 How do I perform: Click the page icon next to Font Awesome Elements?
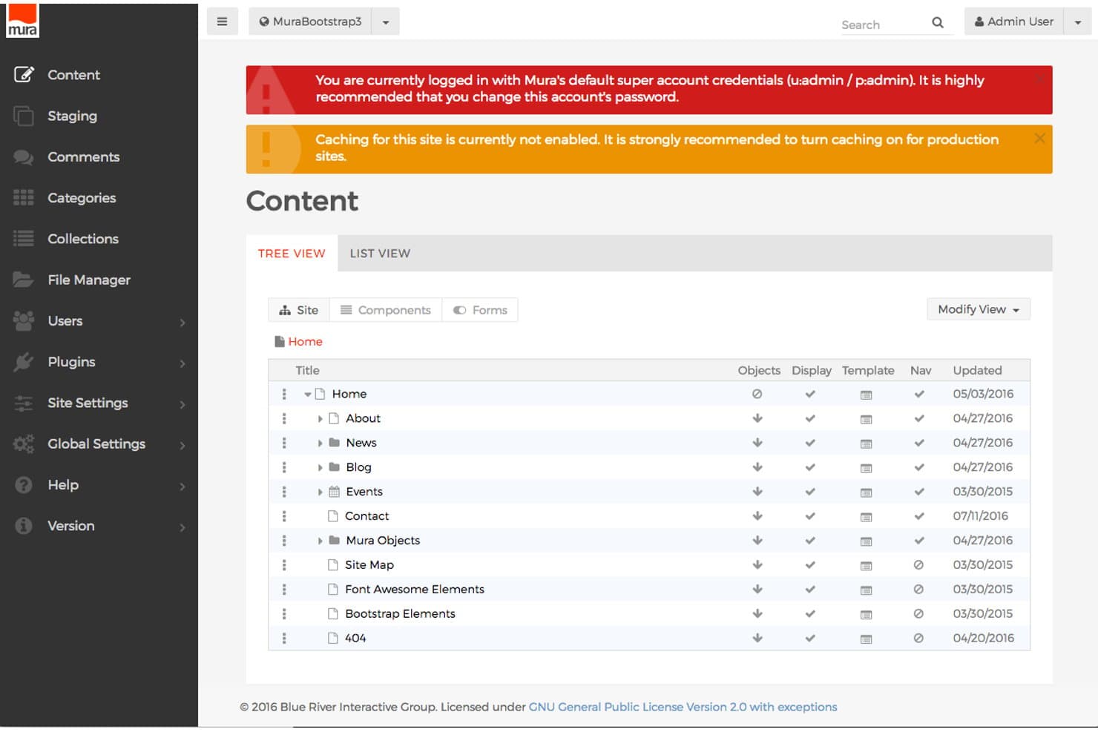[333, 590]
